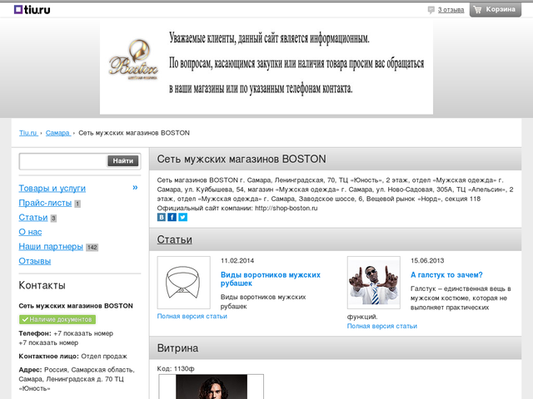Screen dimensions: 533x399
Task: Open Товары и услуги menu link
Action: 52,189
